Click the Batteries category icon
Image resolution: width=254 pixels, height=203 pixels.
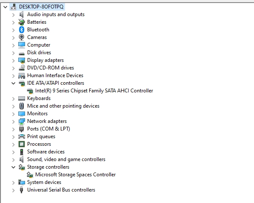point(22,22)
